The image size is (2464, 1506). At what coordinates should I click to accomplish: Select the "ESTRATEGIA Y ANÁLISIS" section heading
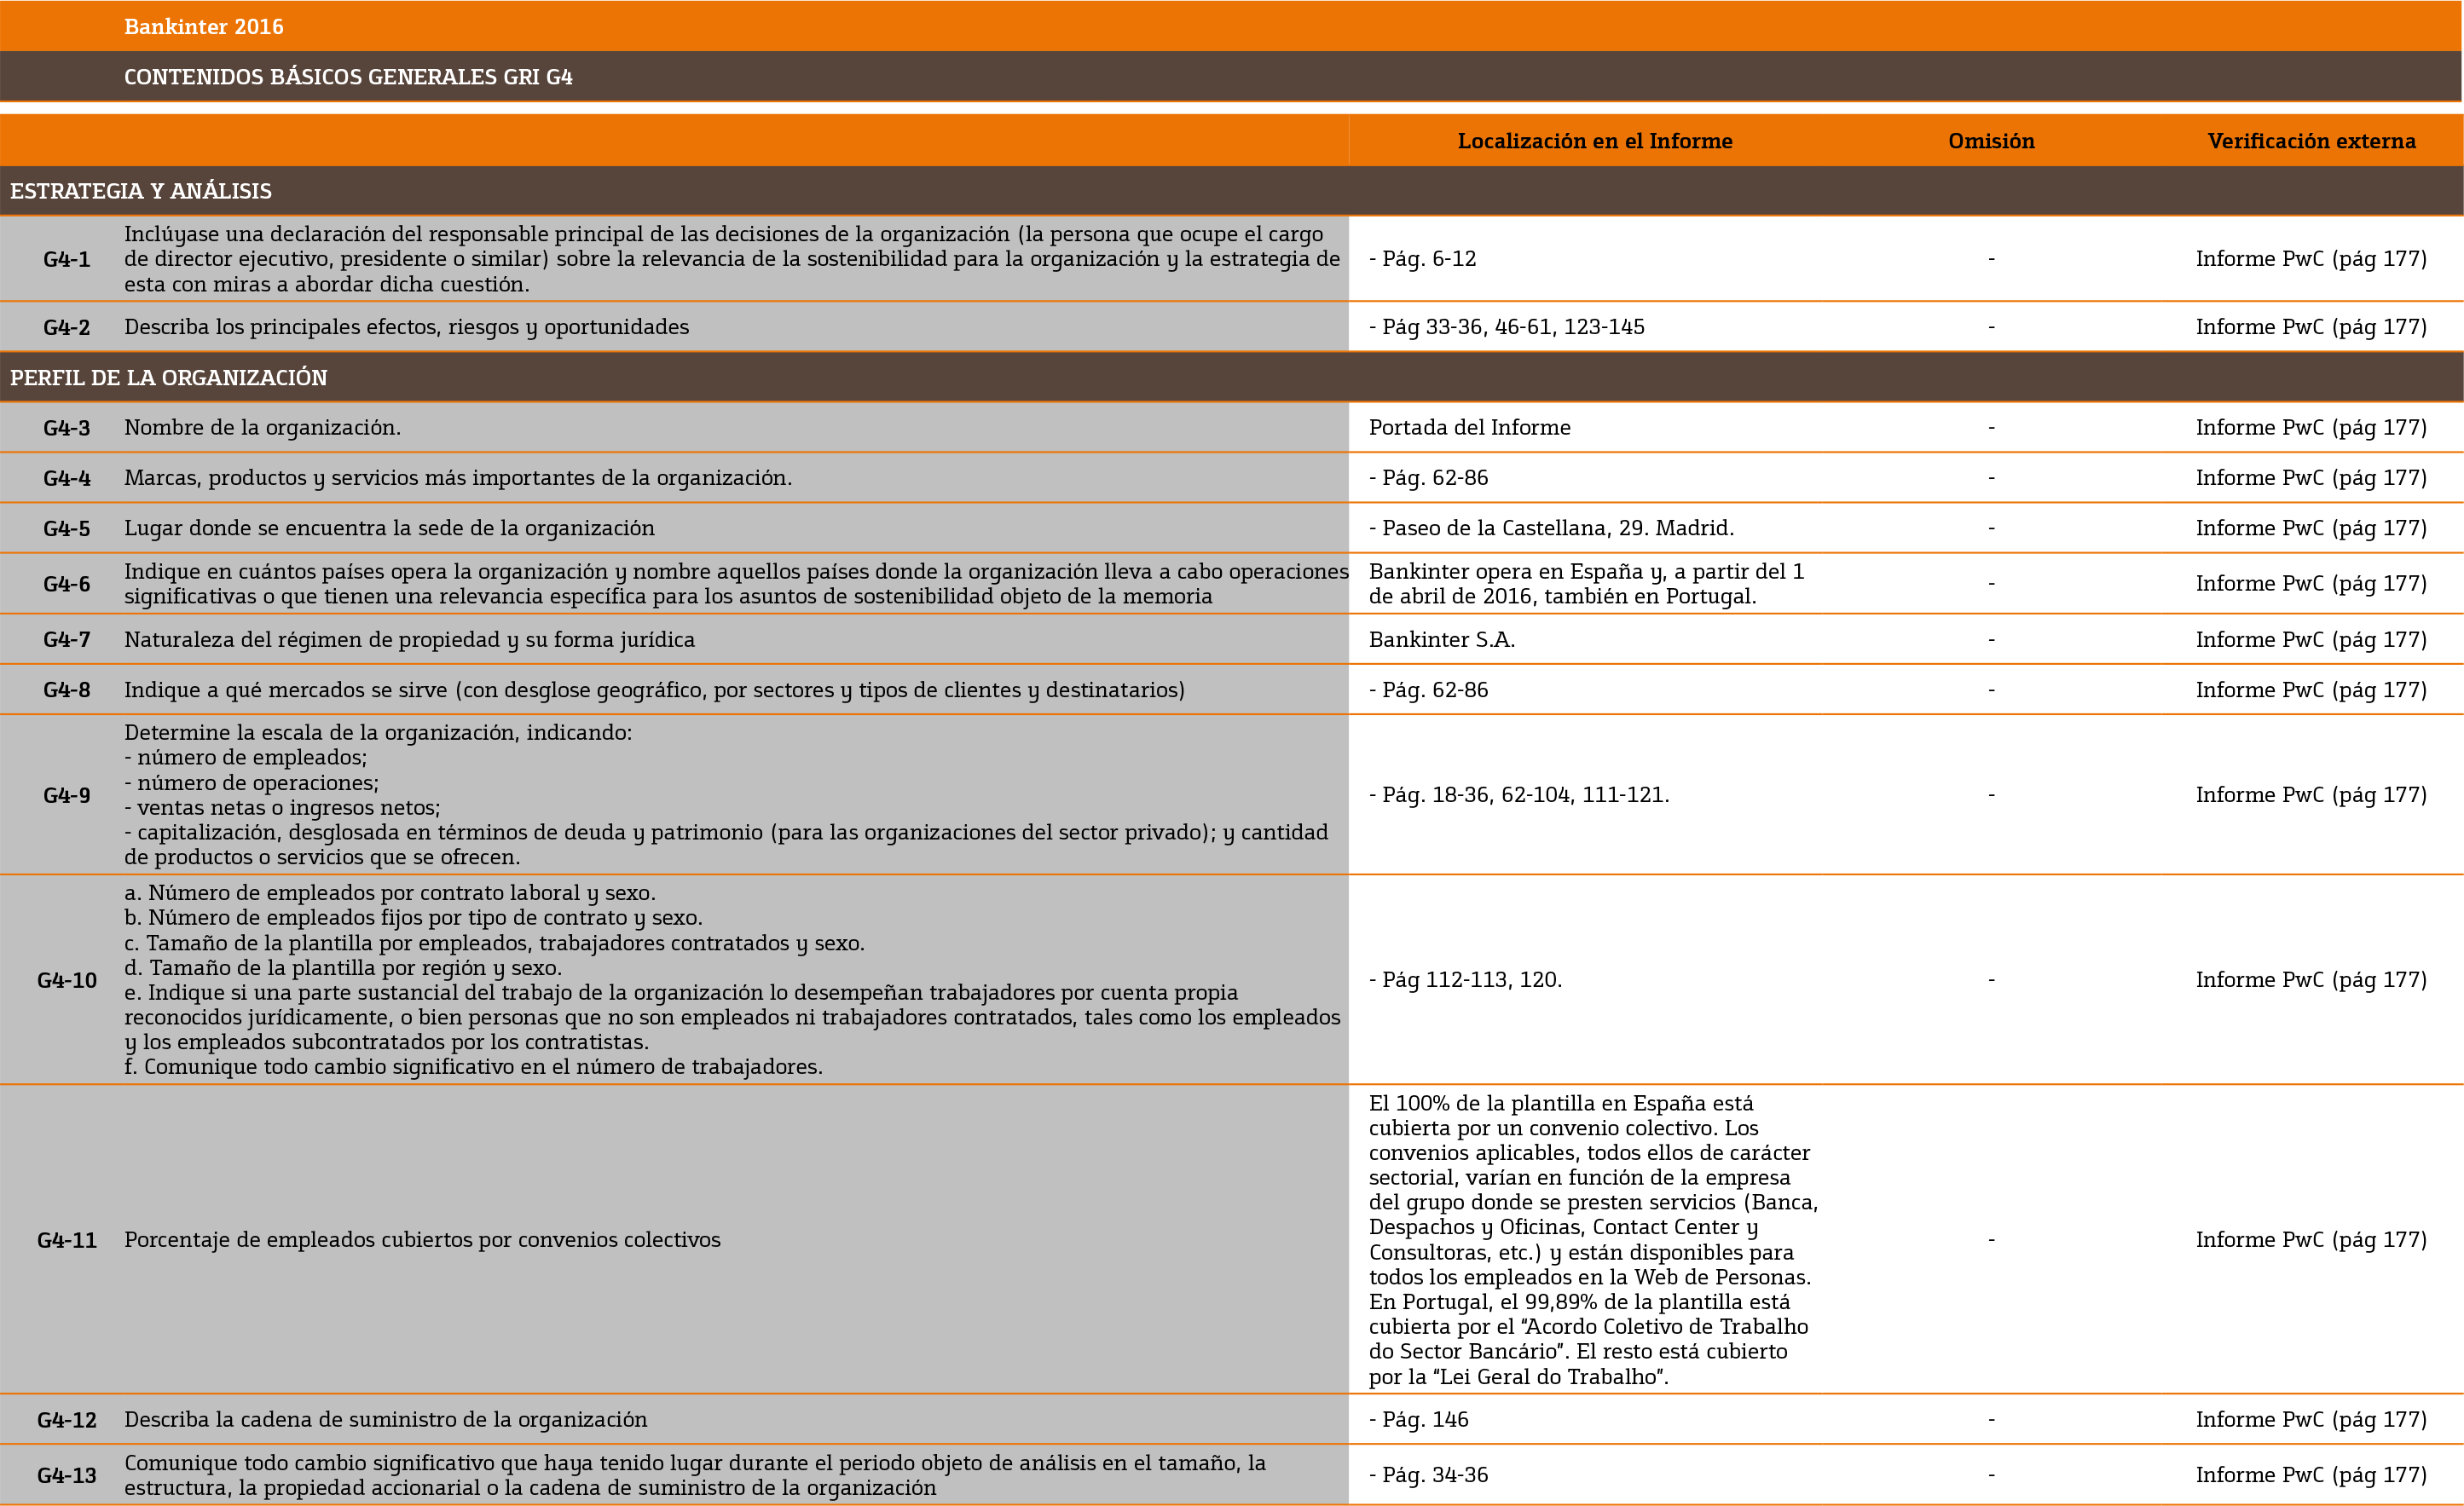(x=141, y=191)
